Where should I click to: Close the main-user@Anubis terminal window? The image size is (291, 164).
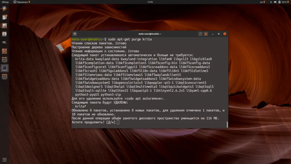pyautogui.click(x=225, y=34)
